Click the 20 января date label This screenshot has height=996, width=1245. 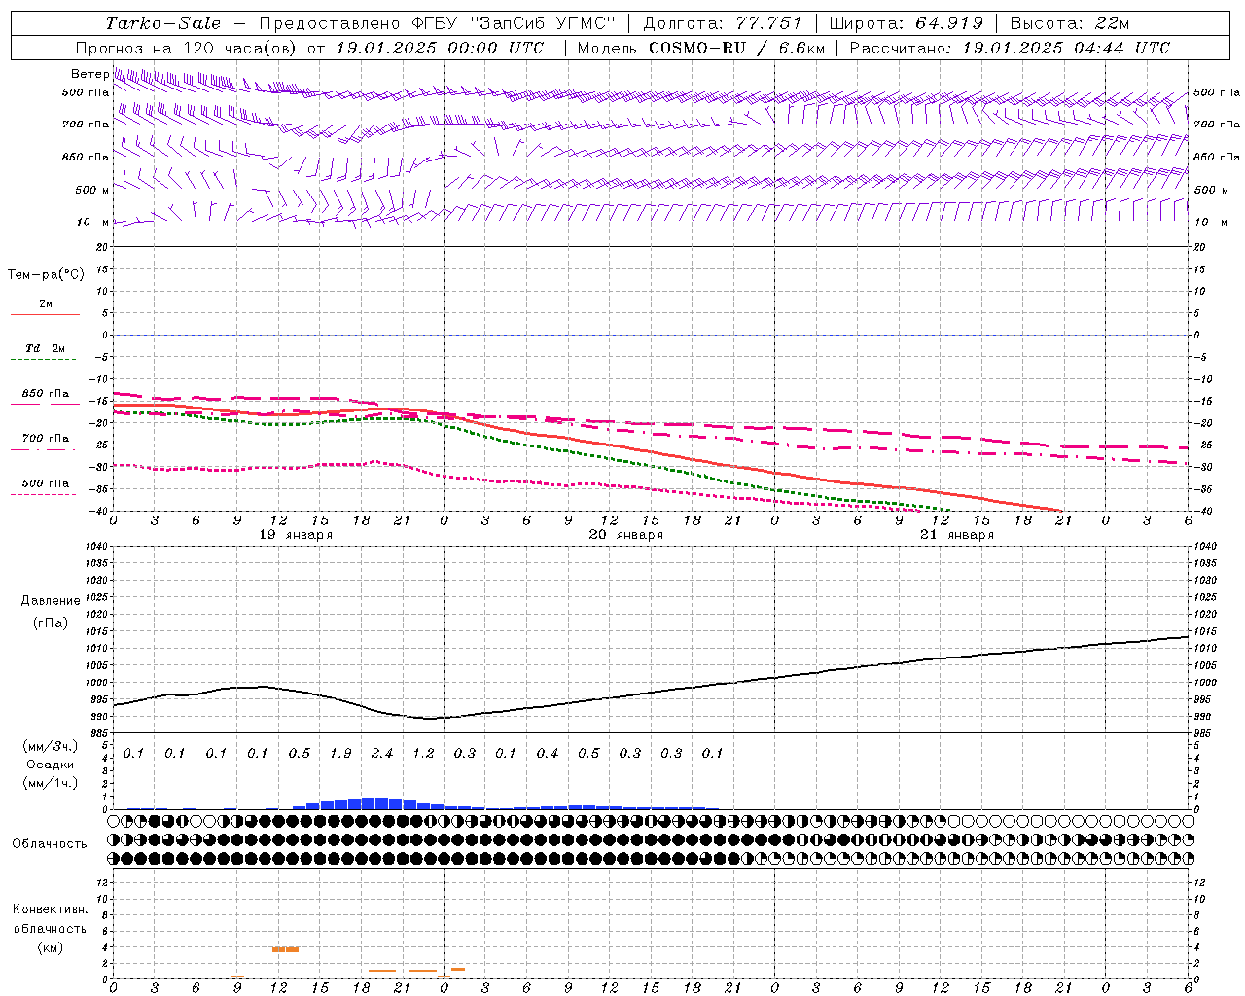coord(626,535)
